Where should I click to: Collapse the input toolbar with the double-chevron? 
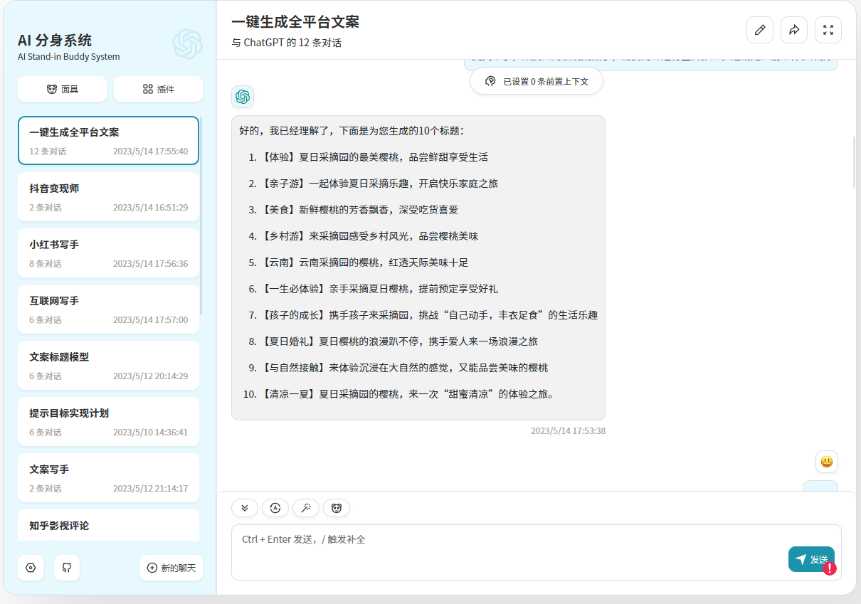pyautogui.click(x=244, y=508)
